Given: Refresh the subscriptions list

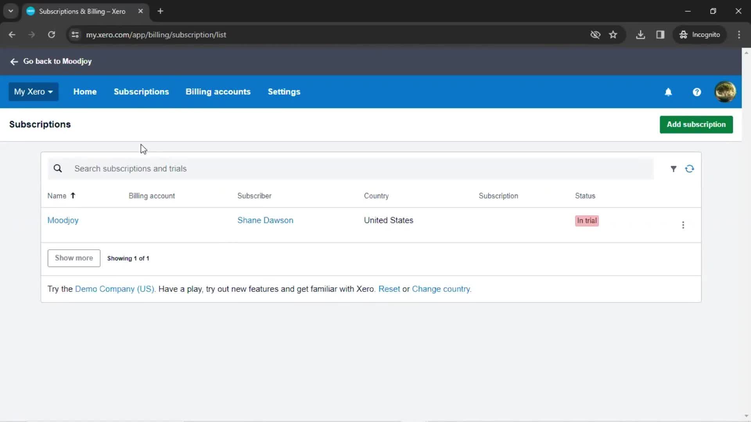Looking at the screenshot, I should 690,169.
